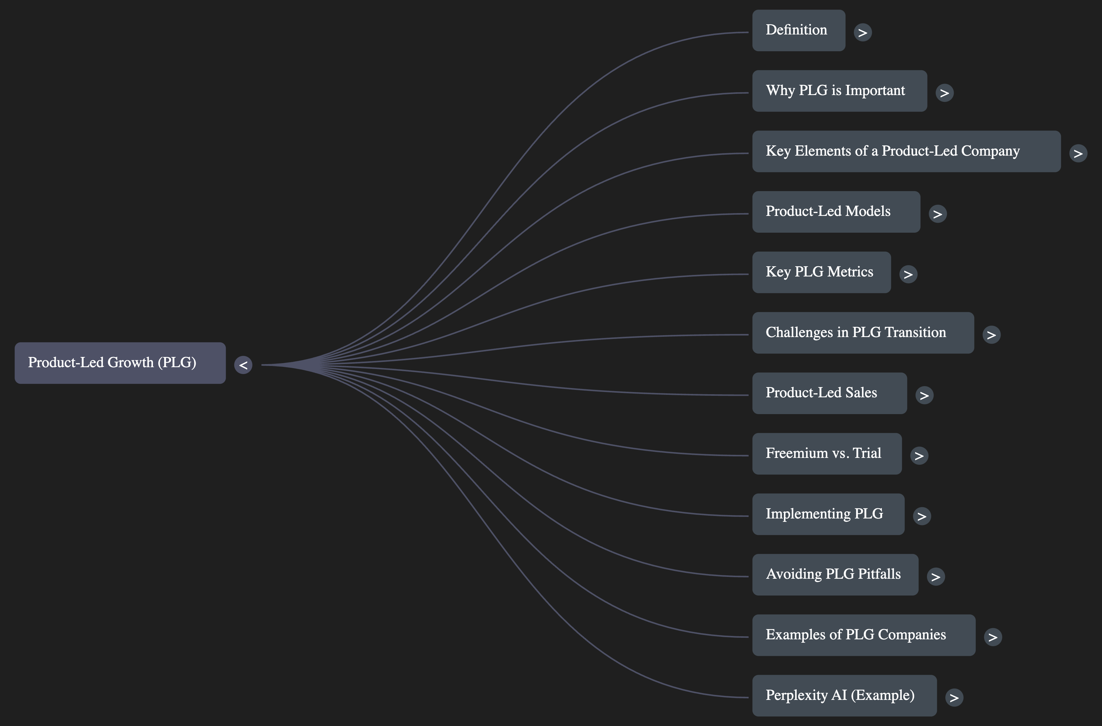Open the Avoiding PLG Pitfalls topic
The height and width of the screenshot is (726, 1102).
point(834,574)
